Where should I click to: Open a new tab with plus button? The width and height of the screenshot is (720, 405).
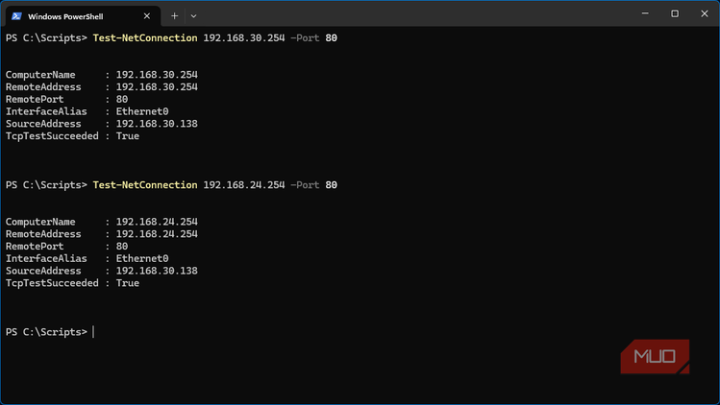[175, 16]
